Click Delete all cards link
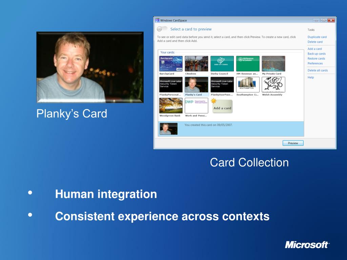The height and width of the screenshot is (260, 347). (x=318, y=70)
